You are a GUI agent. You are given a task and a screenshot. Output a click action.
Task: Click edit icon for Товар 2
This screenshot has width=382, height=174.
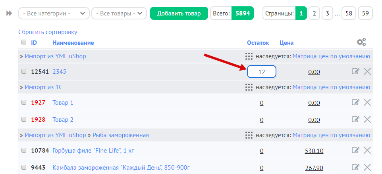tap(355, 119)
